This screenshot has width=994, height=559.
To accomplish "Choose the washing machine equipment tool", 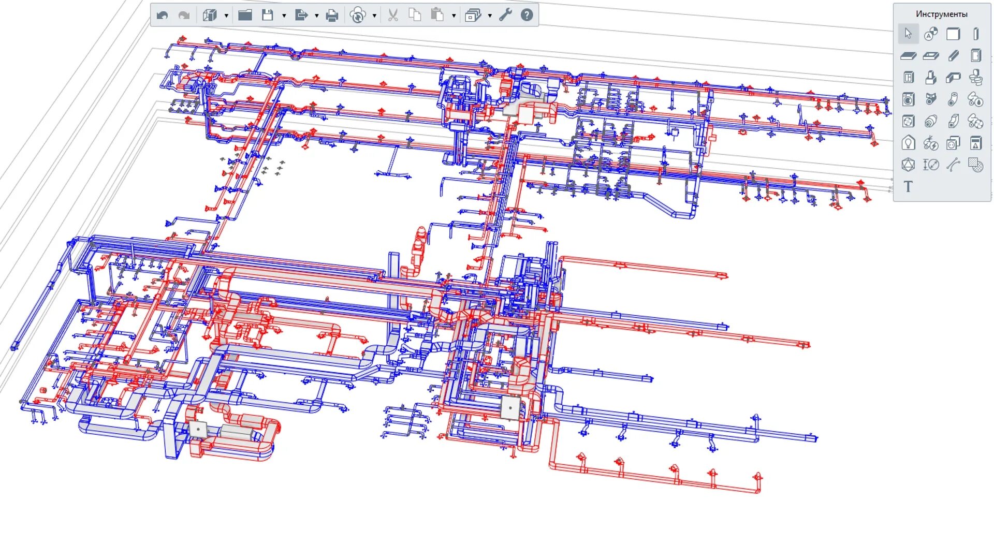I will coord(908,99).
